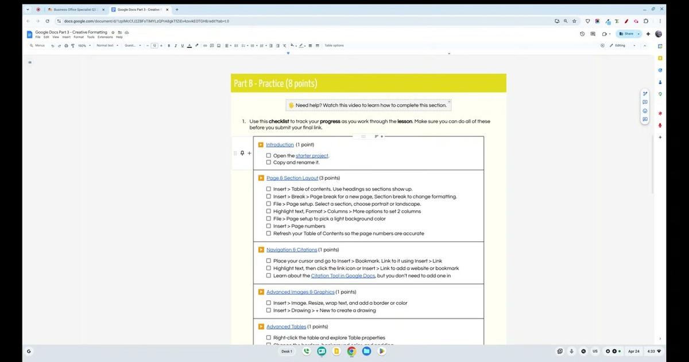The image size is (689, 362).
Task: Open the "Citation Tool in Google Docs" link
Action: pos(343,276)
